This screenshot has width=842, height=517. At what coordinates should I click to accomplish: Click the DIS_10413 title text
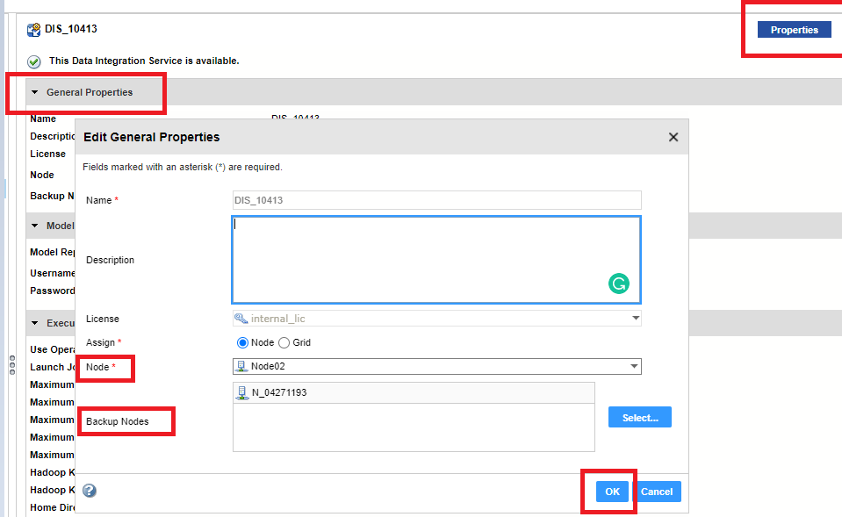pos(71,29)
